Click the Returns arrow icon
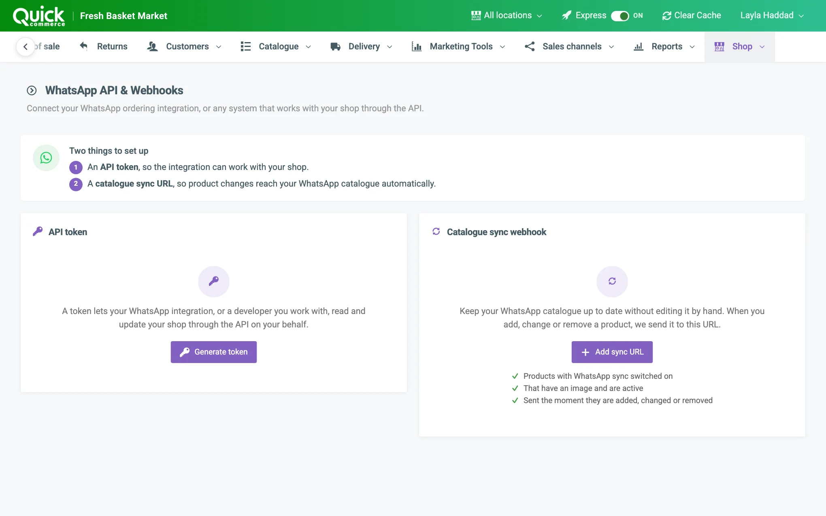Viewport: 826px width, 516px height. pyautogui.click(x=84, y=46)
